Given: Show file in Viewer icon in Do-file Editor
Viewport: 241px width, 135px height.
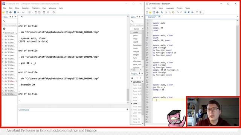Looking at the screenshot, I should [197, 12].
